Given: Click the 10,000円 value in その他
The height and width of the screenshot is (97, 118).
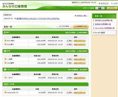Looking at the screenshot, I should pyautogui.click(x=42, y=93).
